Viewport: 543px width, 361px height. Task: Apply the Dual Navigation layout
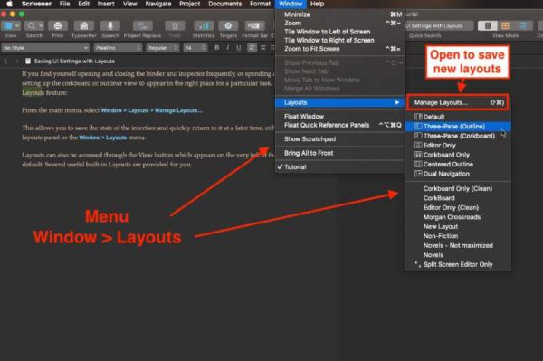pos(458,174)
